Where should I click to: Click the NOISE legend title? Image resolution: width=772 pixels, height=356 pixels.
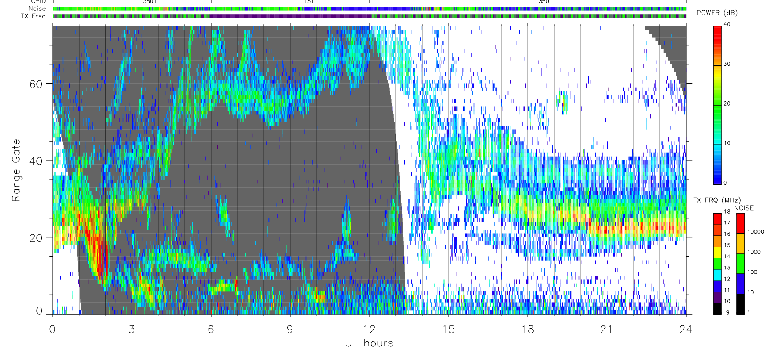coord(744,208)
